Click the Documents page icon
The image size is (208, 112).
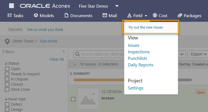(66, 15)
